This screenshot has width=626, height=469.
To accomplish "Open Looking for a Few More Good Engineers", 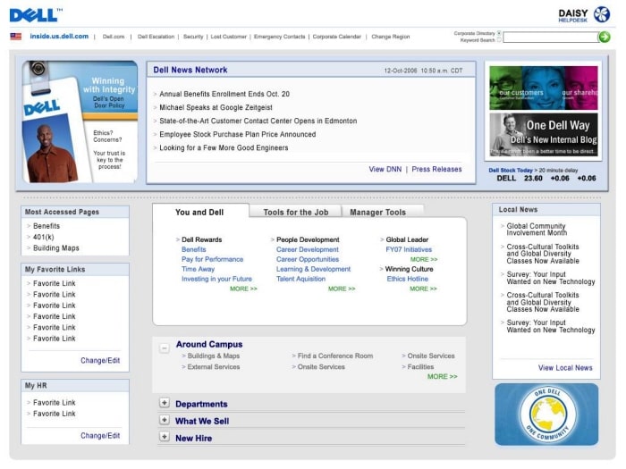I will (224, 148).
